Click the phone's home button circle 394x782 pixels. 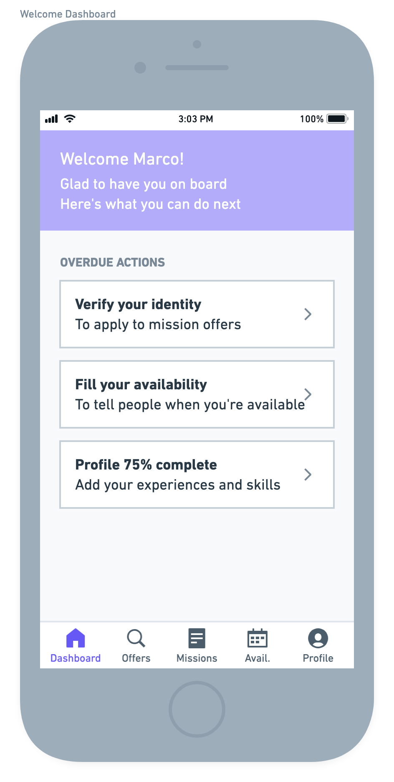click(197, 709)
